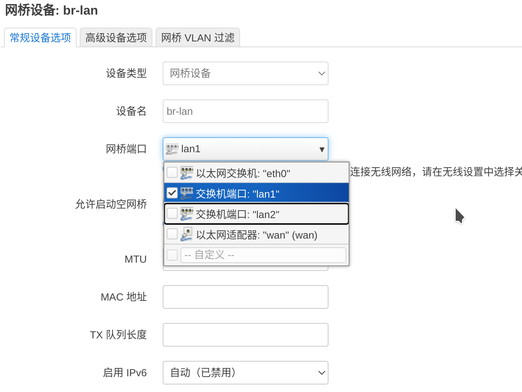Screen dimensions: 522x392
Task: Click the lan1 switch port icon in list
Action: (186, 194)
